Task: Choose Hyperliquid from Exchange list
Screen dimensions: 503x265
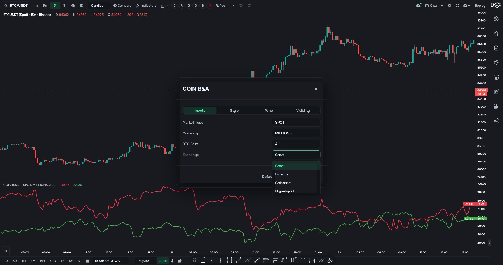Action: 296,191
